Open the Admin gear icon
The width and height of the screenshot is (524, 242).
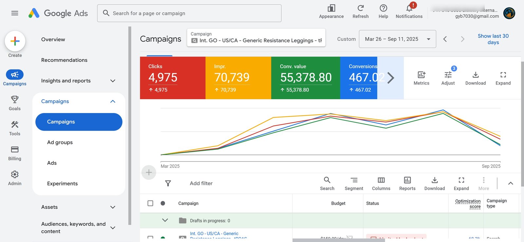coord(15,174)
